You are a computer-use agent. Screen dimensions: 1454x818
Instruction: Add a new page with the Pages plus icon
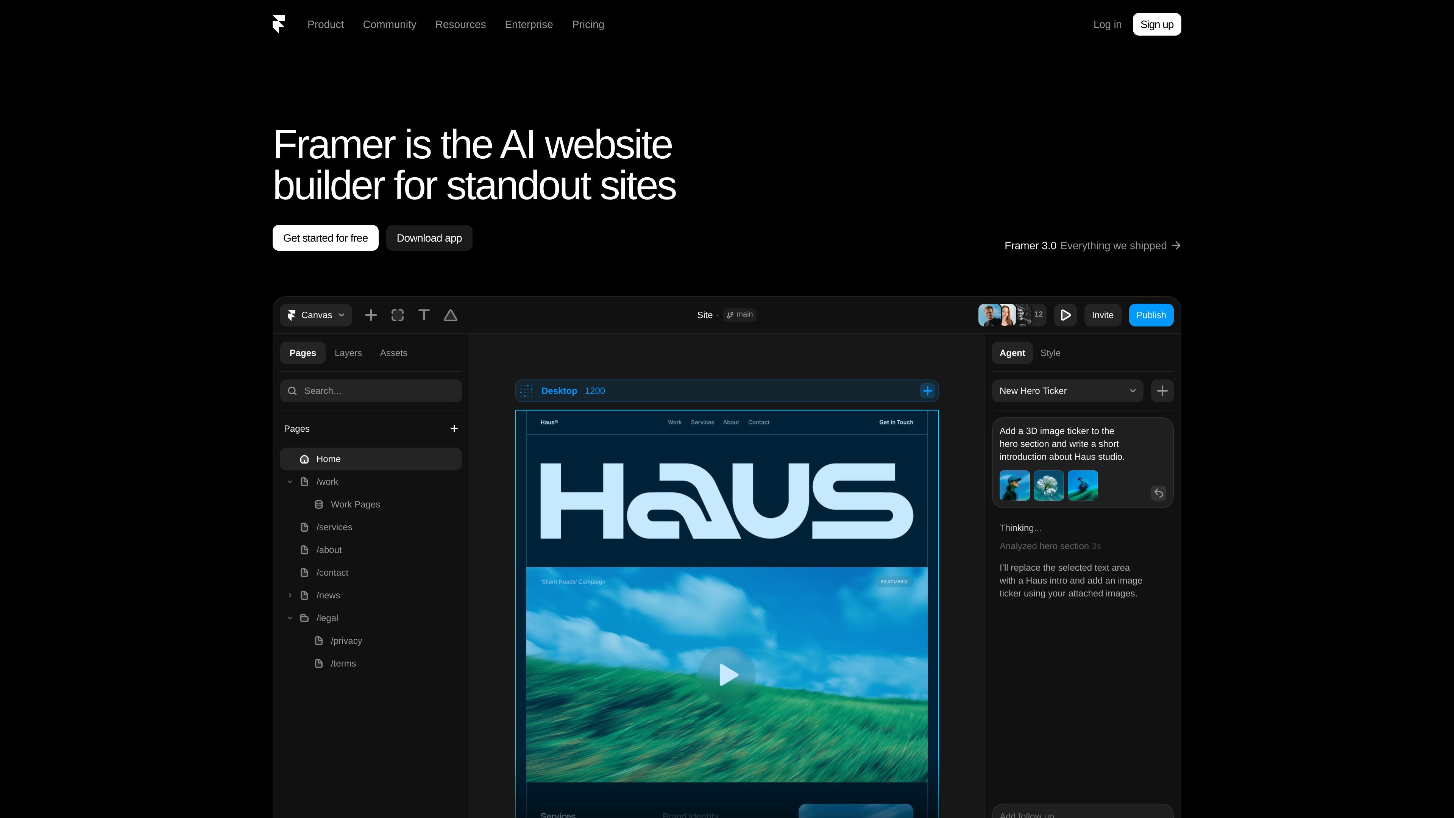point(454,428)
